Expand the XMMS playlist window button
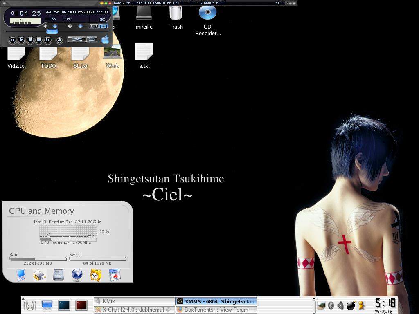Image resolution: width=419 pixels, height=314 pixels. click(104, 26)
